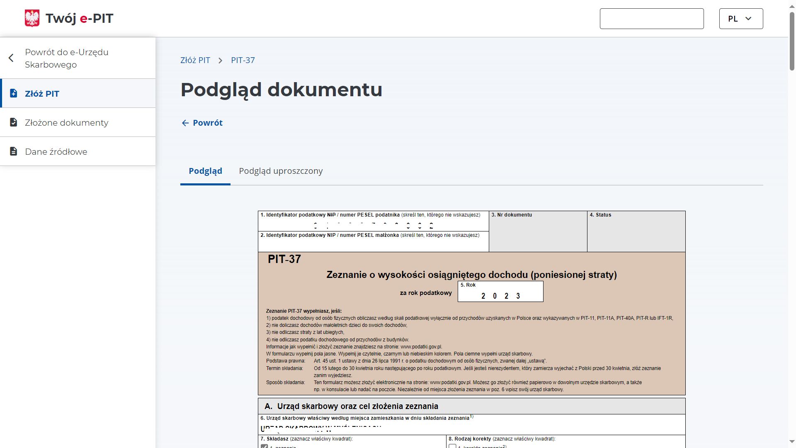The image size is (796, 448).
Task: Click the vertical page scrollbar thumb
Action: (x=792, y=41)
